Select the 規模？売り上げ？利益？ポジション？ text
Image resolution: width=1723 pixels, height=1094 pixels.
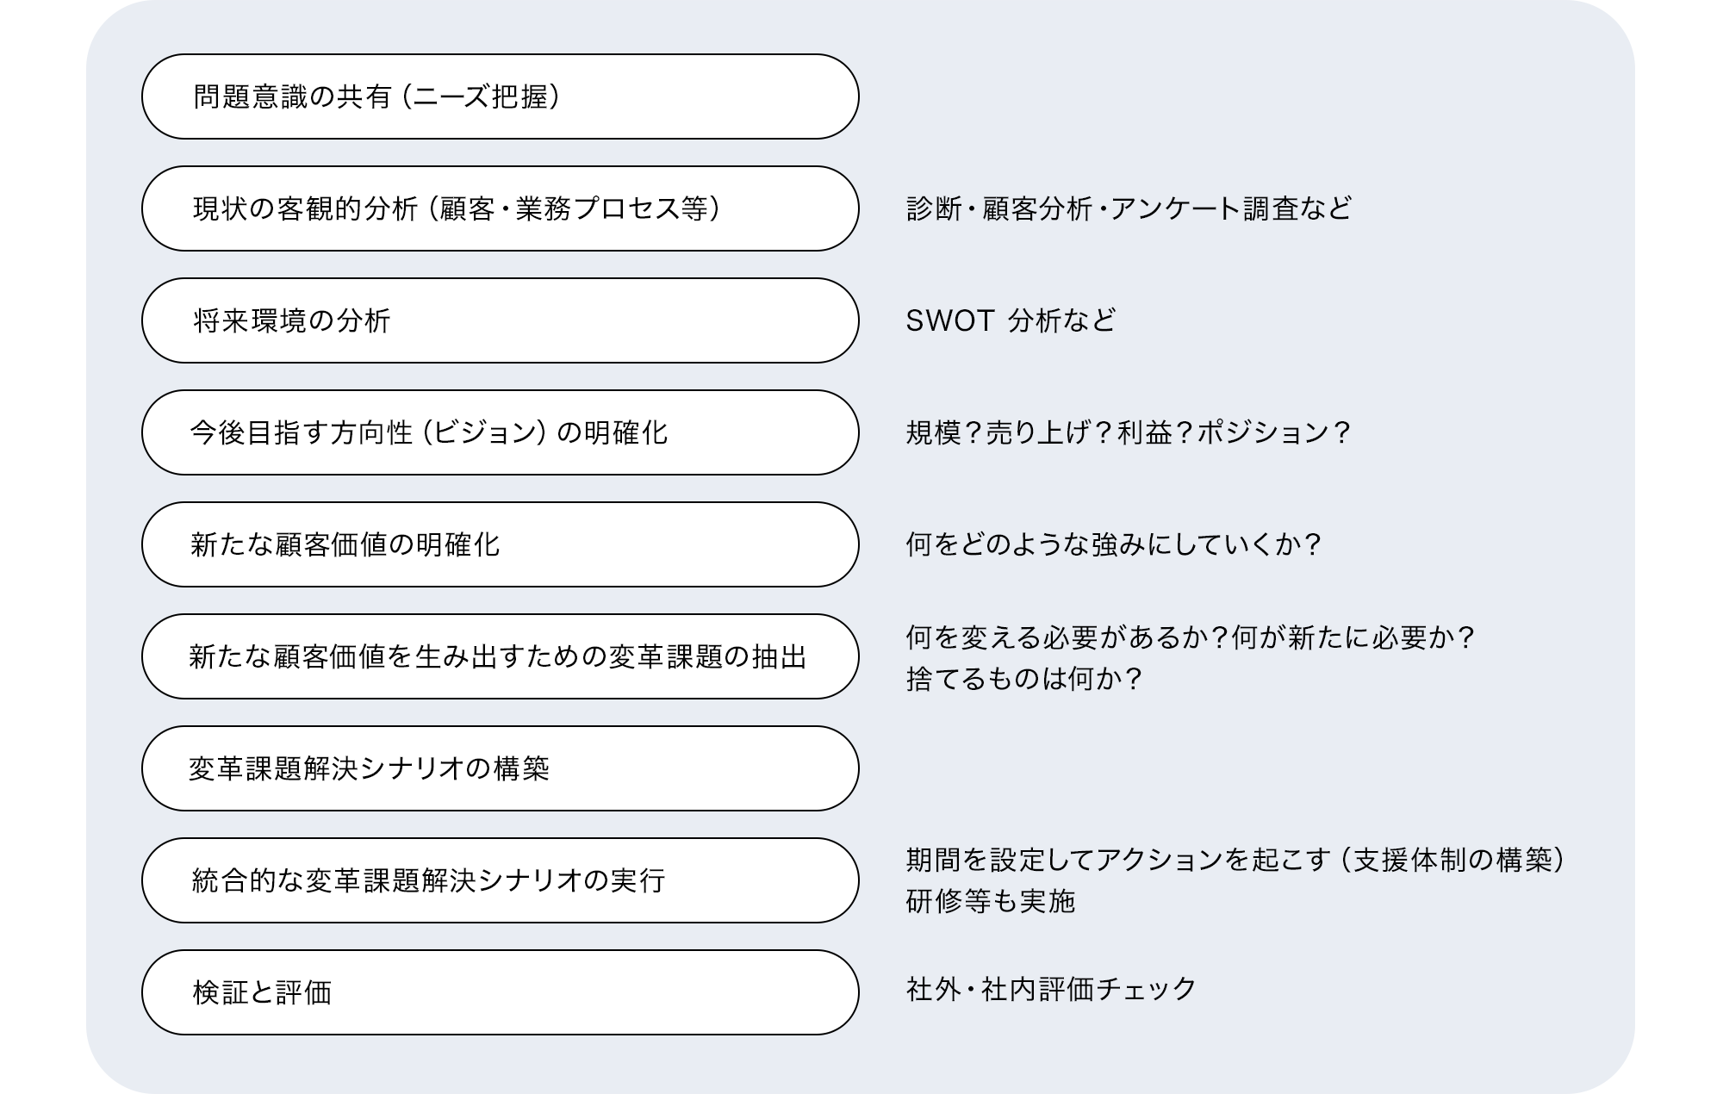[1129, 432]
